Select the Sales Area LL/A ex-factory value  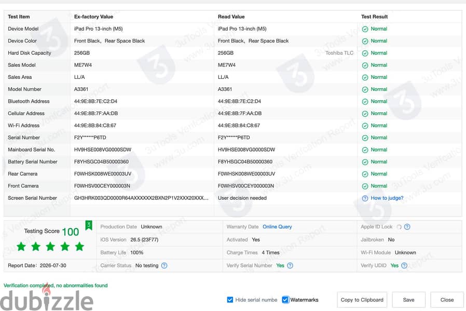(x=79, y=77)
